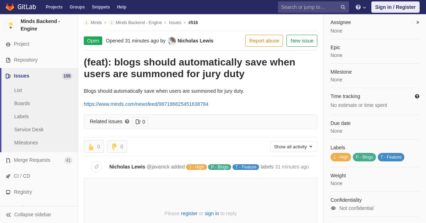Screen dimensions: 426x223
Task: Click the Issues icon in sidebar
Action: 8,76
